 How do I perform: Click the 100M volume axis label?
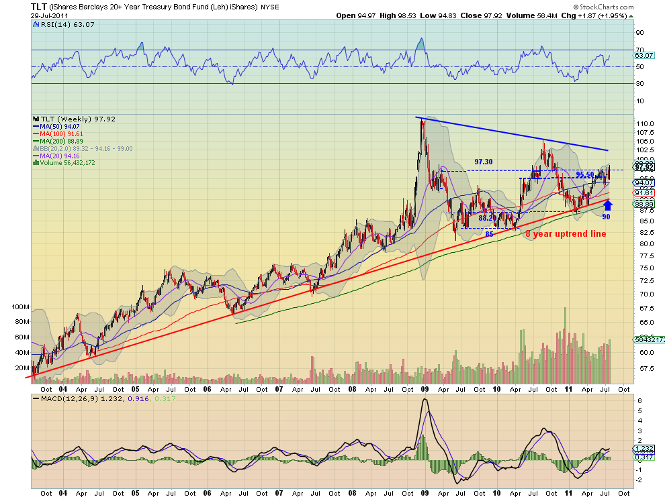(20, 307)
